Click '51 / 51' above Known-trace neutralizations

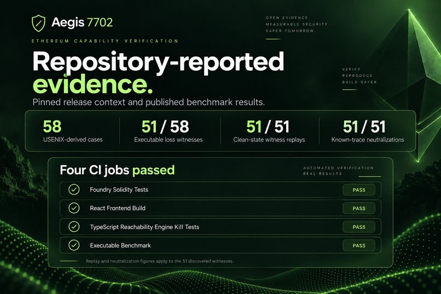pyautogui.click(x=364, y=127)
